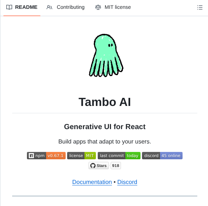Click the 918 stars count
208x206 pixels.
(x=115, y=166)
